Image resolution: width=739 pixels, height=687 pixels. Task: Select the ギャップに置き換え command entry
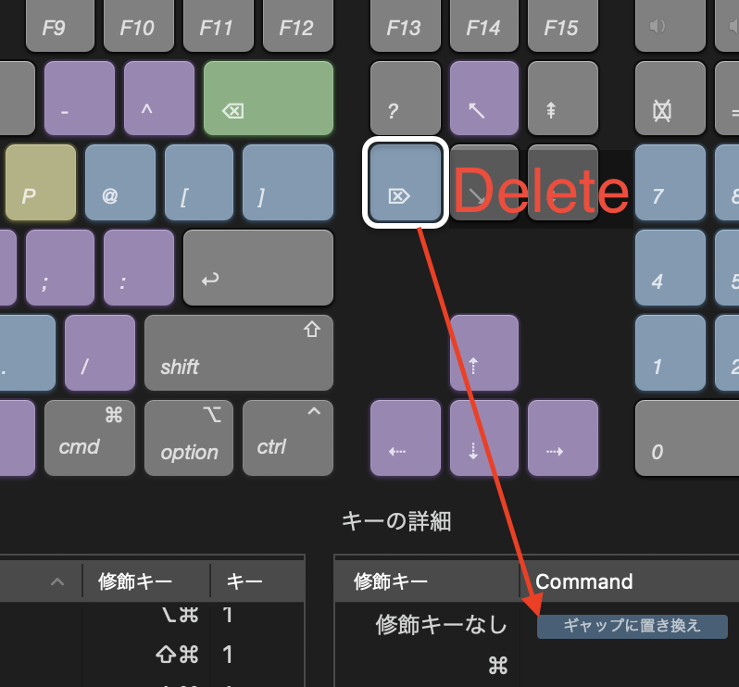(x=632, y=626)
